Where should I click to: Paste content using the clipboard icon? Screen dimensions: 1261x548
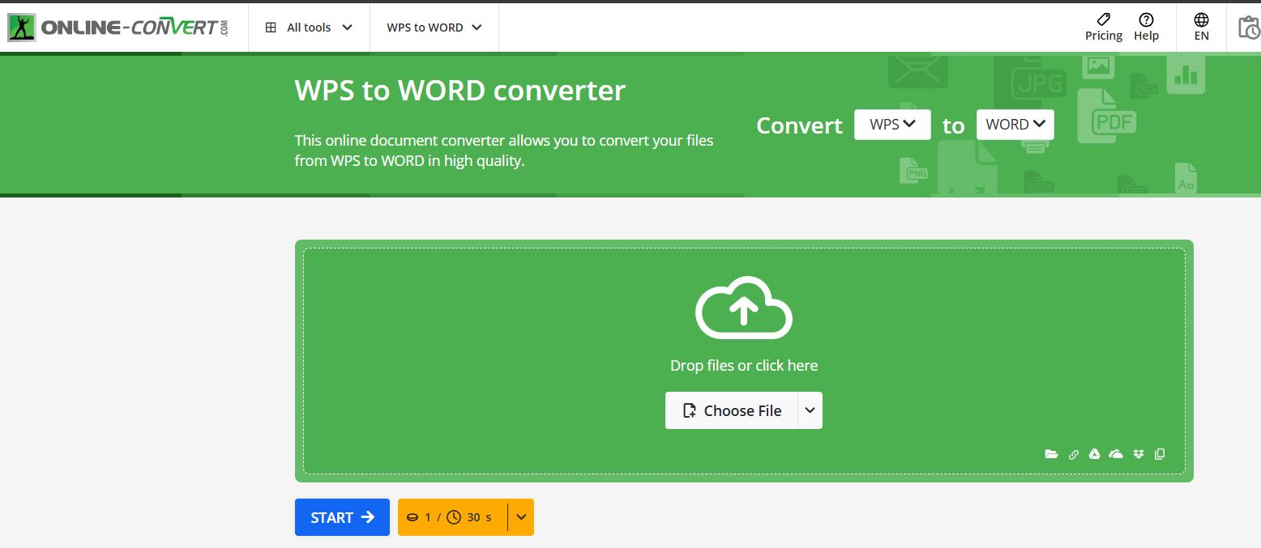click(x=1160, y=454)
